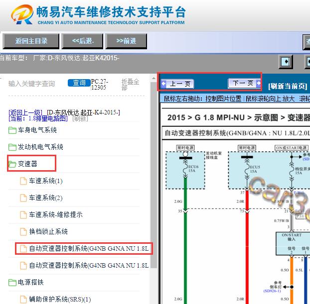This screenshot has height=304, width=310.
Task: Expand the 车身电气系统 folder
Action: [37, 130]
